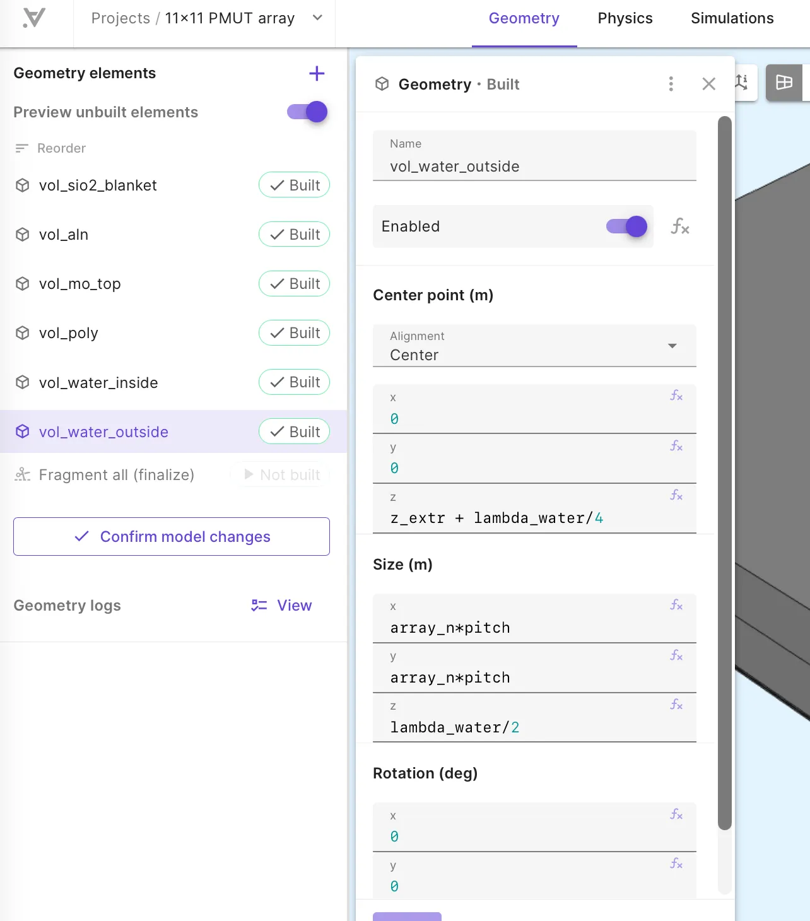Open the Alignment dropdown

click(x=534, y=346)
